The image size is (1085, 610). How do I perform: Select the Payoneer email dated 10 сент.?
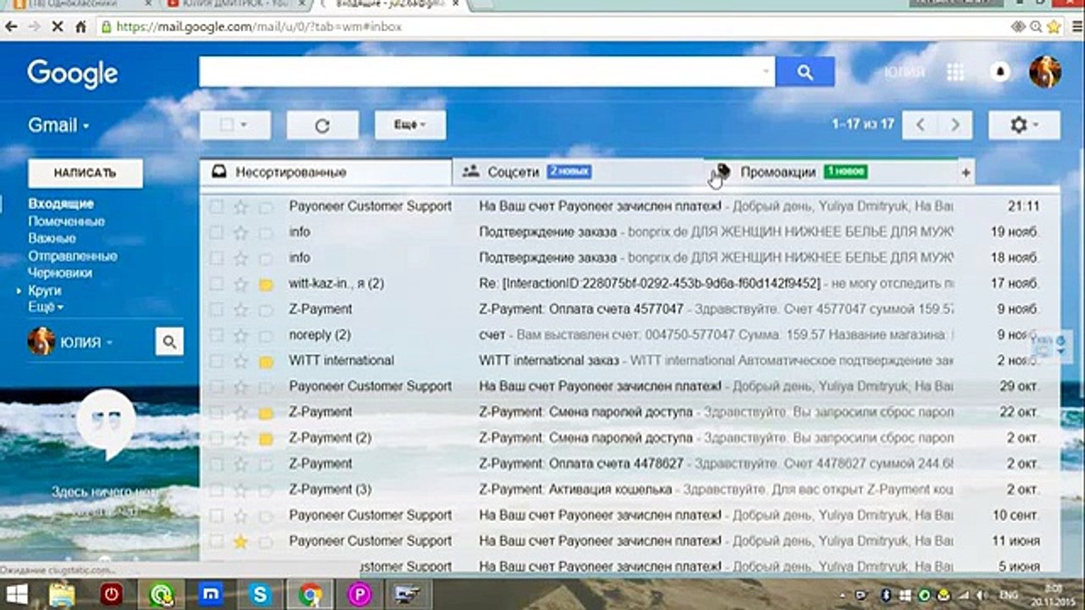coord(217,515)
